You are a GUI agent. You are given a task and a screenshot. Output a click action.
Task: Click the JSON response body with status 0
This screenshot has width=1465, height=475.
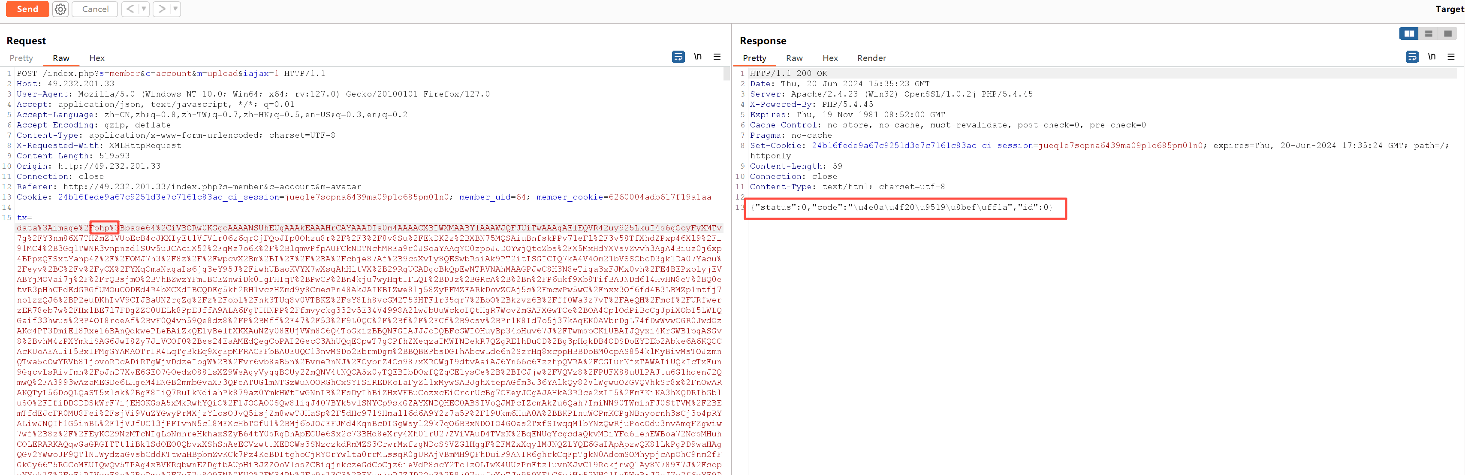pyautogui.click(x=901, y=207)
